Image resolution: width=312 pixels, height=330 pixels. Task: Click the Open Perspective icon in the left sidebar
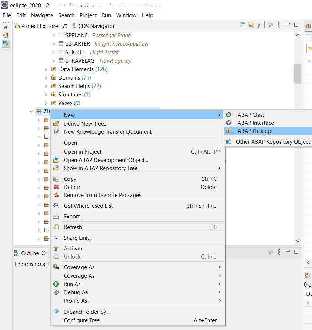[6, 35]
